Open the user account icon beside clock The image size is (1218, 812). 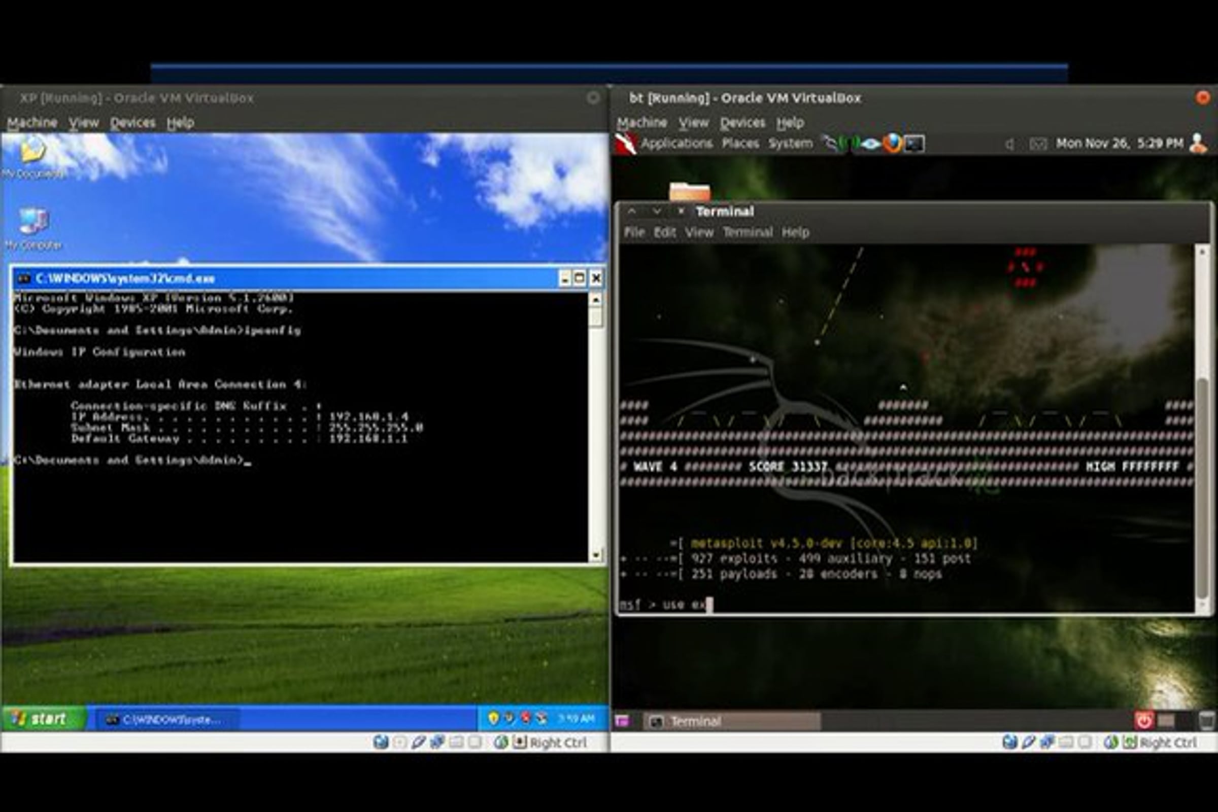(x=1198, y=144)
